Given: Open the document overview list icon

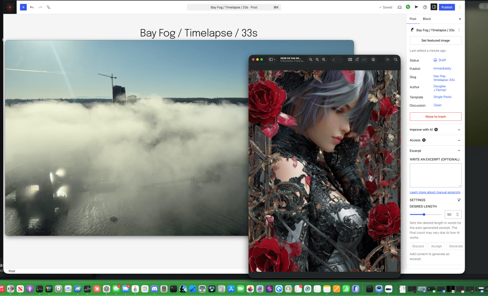Looking at the screenshot, I should 49,7.
